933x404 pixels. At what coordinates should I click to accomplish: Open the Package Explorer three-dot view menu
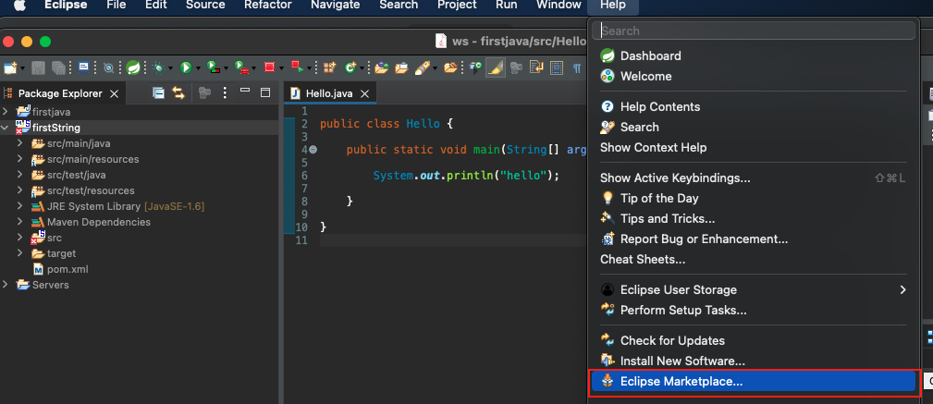point(225,92)
